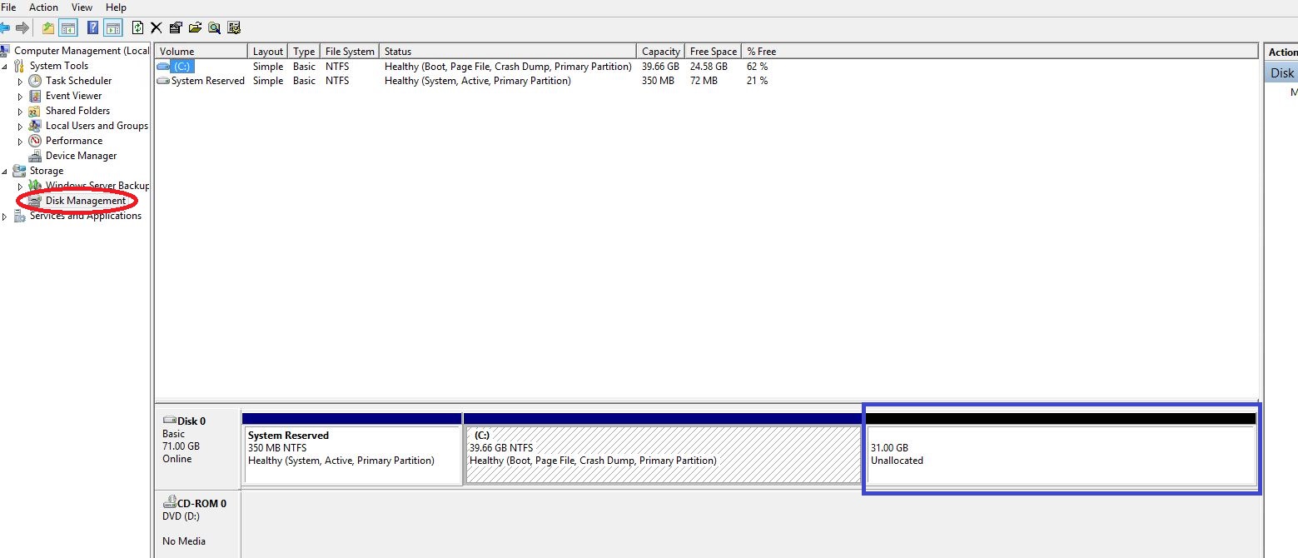Screen dimensions: 1298x558
Task: Click the CD-ROM 0 disc icon
Action: point(170,503)
